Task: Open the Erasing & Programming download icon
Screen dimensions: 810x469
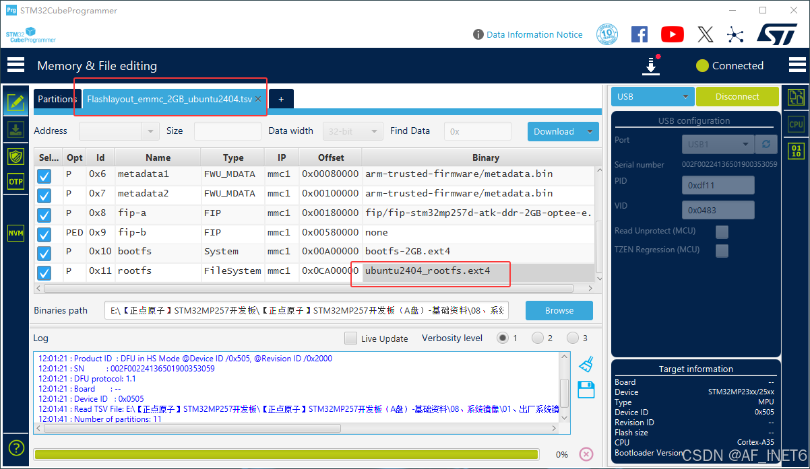Action: 16,130
